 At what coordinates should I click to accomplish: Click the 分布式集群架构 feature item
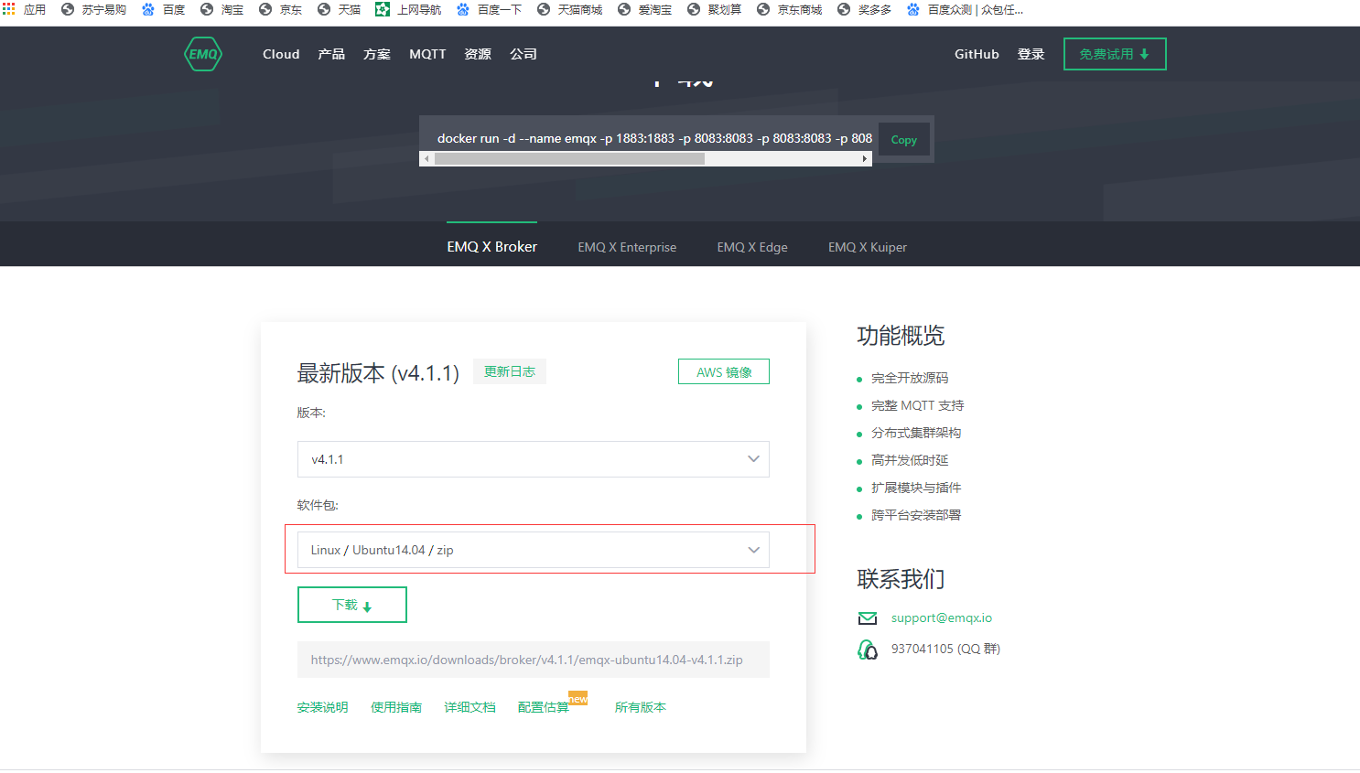pos(916,433)
